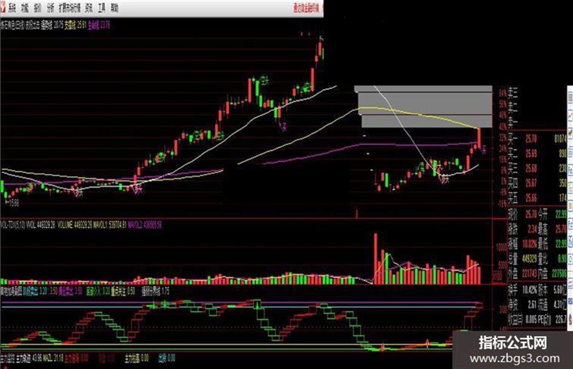Click the 换手 10.42% value
The width and height of the screenshot is (573, 369).
[529, 290]
